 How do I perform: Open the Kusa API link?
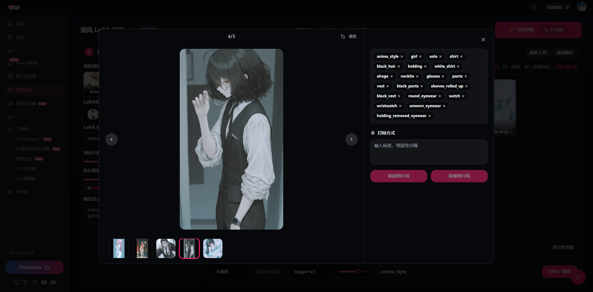click(x=22, y=253)
